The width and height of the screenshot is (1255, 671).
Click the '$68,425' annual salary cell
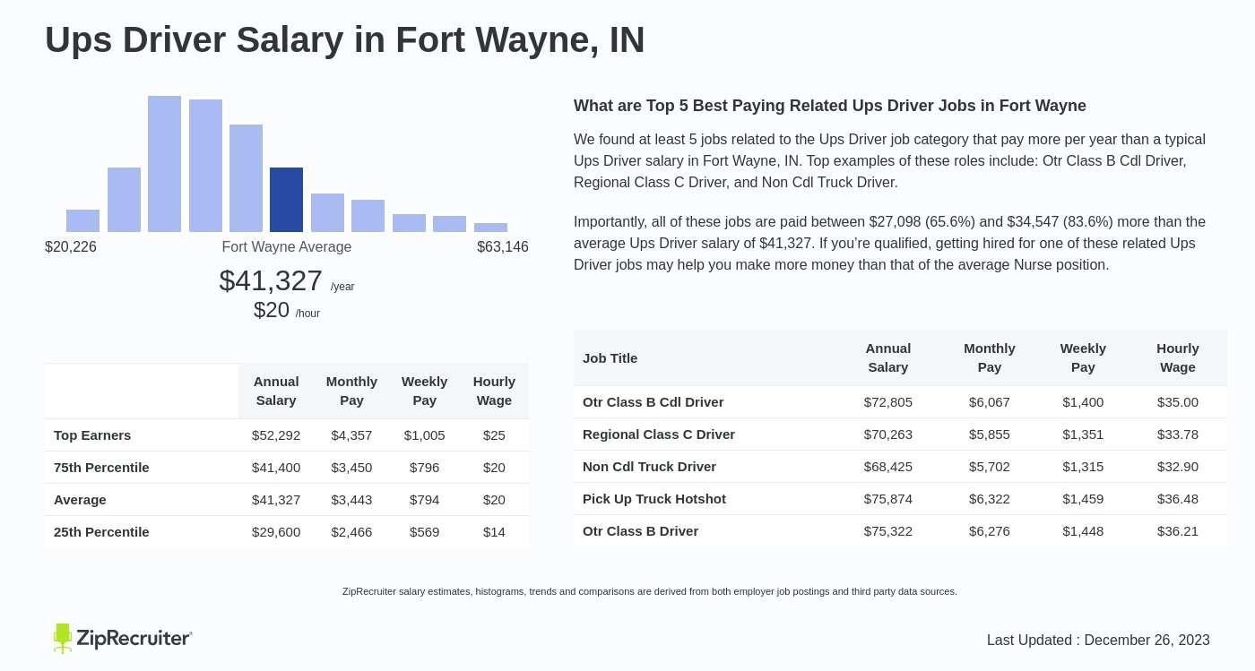pyautogui.click(x=888, y=466)
